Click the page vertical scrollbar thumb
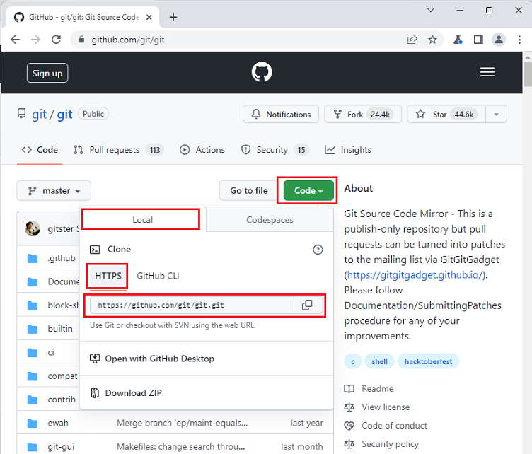 tap(527, 74)
